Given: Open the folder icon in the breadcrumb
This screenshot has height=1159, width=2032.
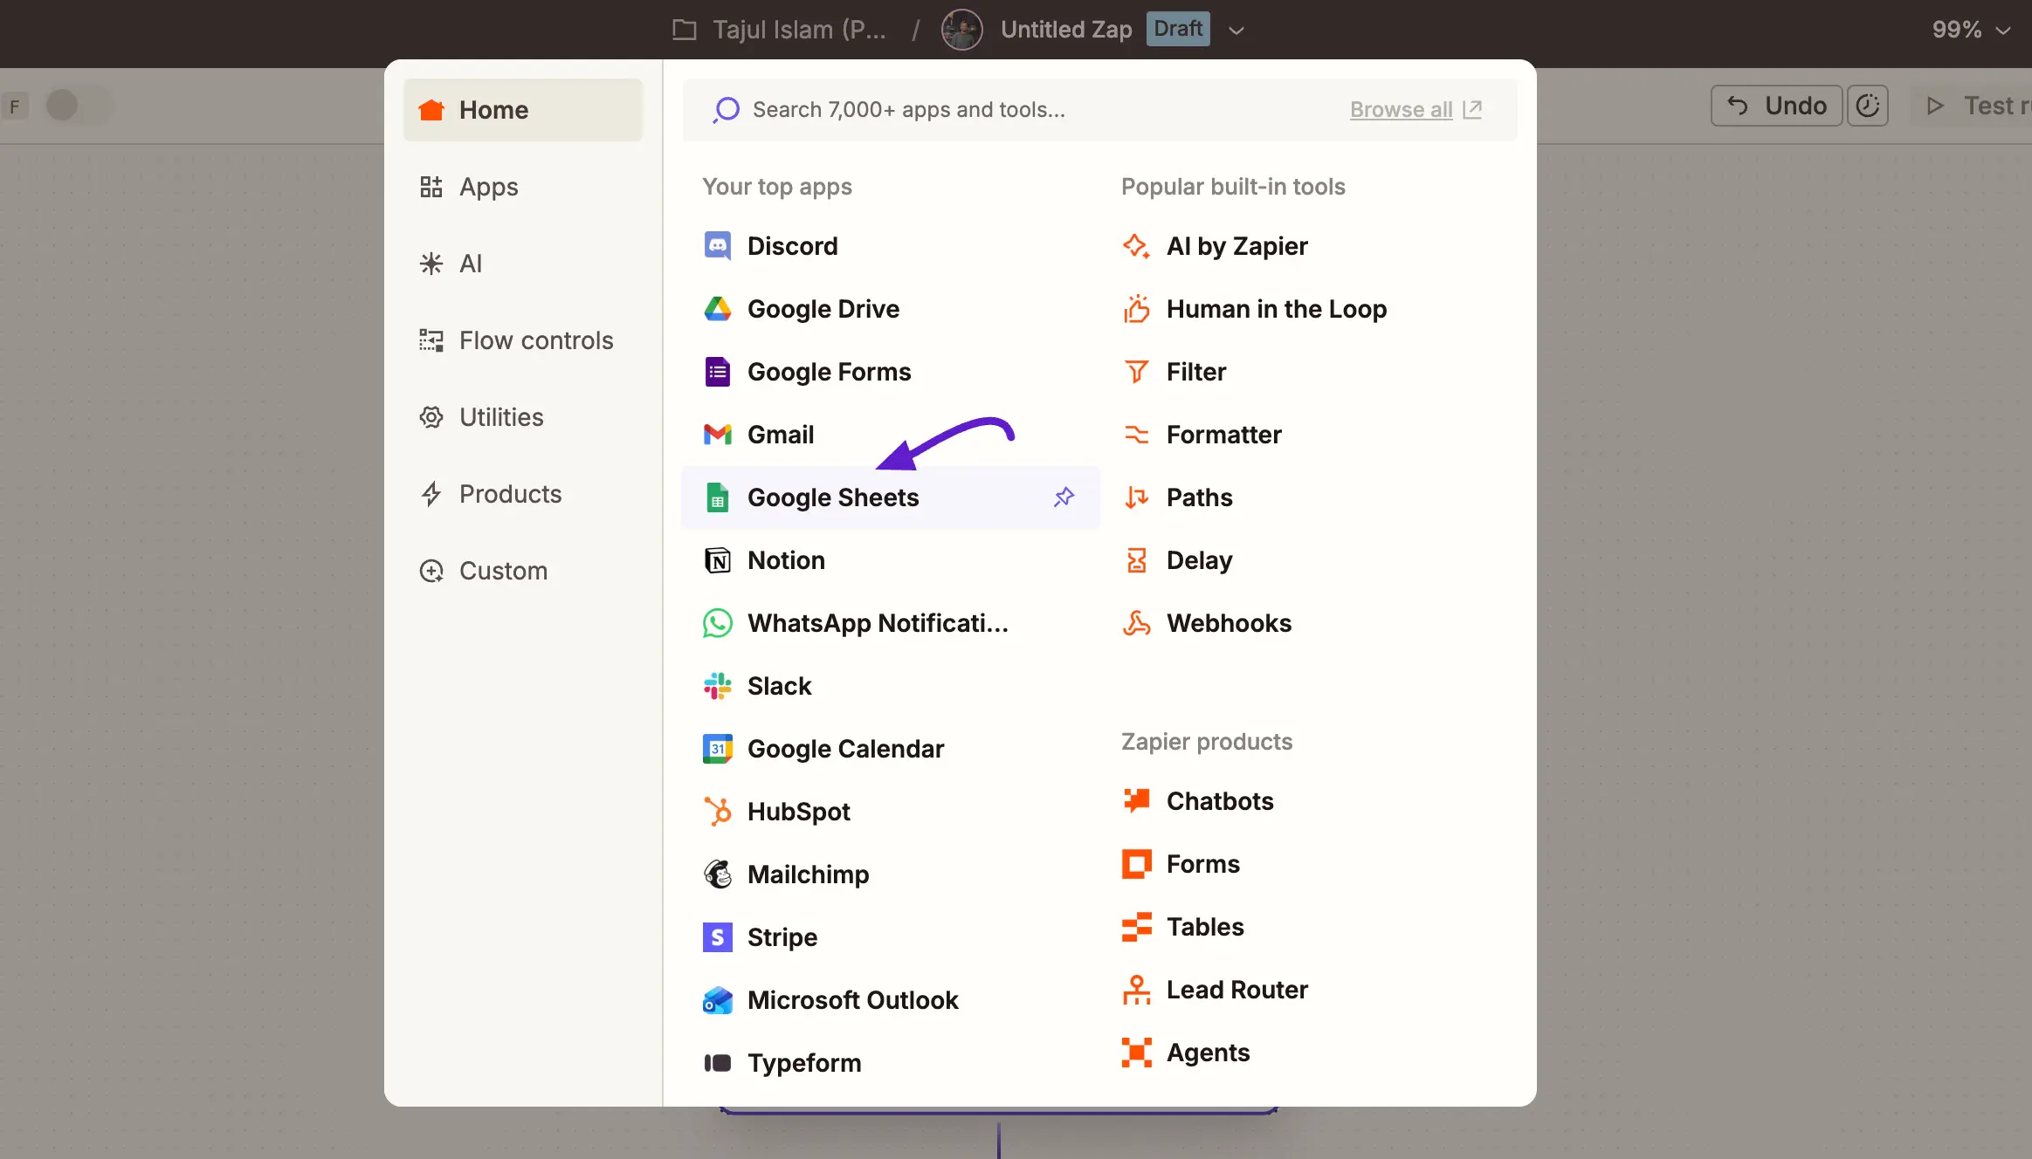Looking at the screenshot, I should click(x=685, y=30).
